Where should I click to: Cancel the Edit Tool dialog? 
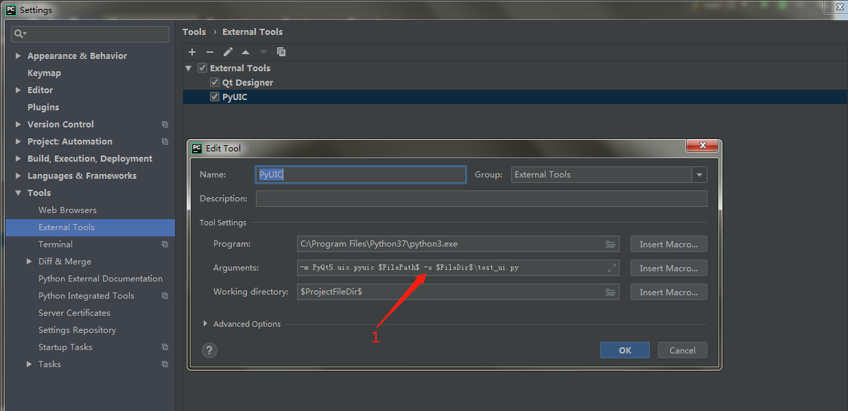click(683, 350)
